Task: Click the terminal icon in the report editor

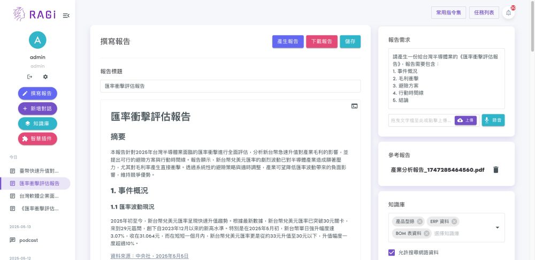Action: [x=354, y=106]
